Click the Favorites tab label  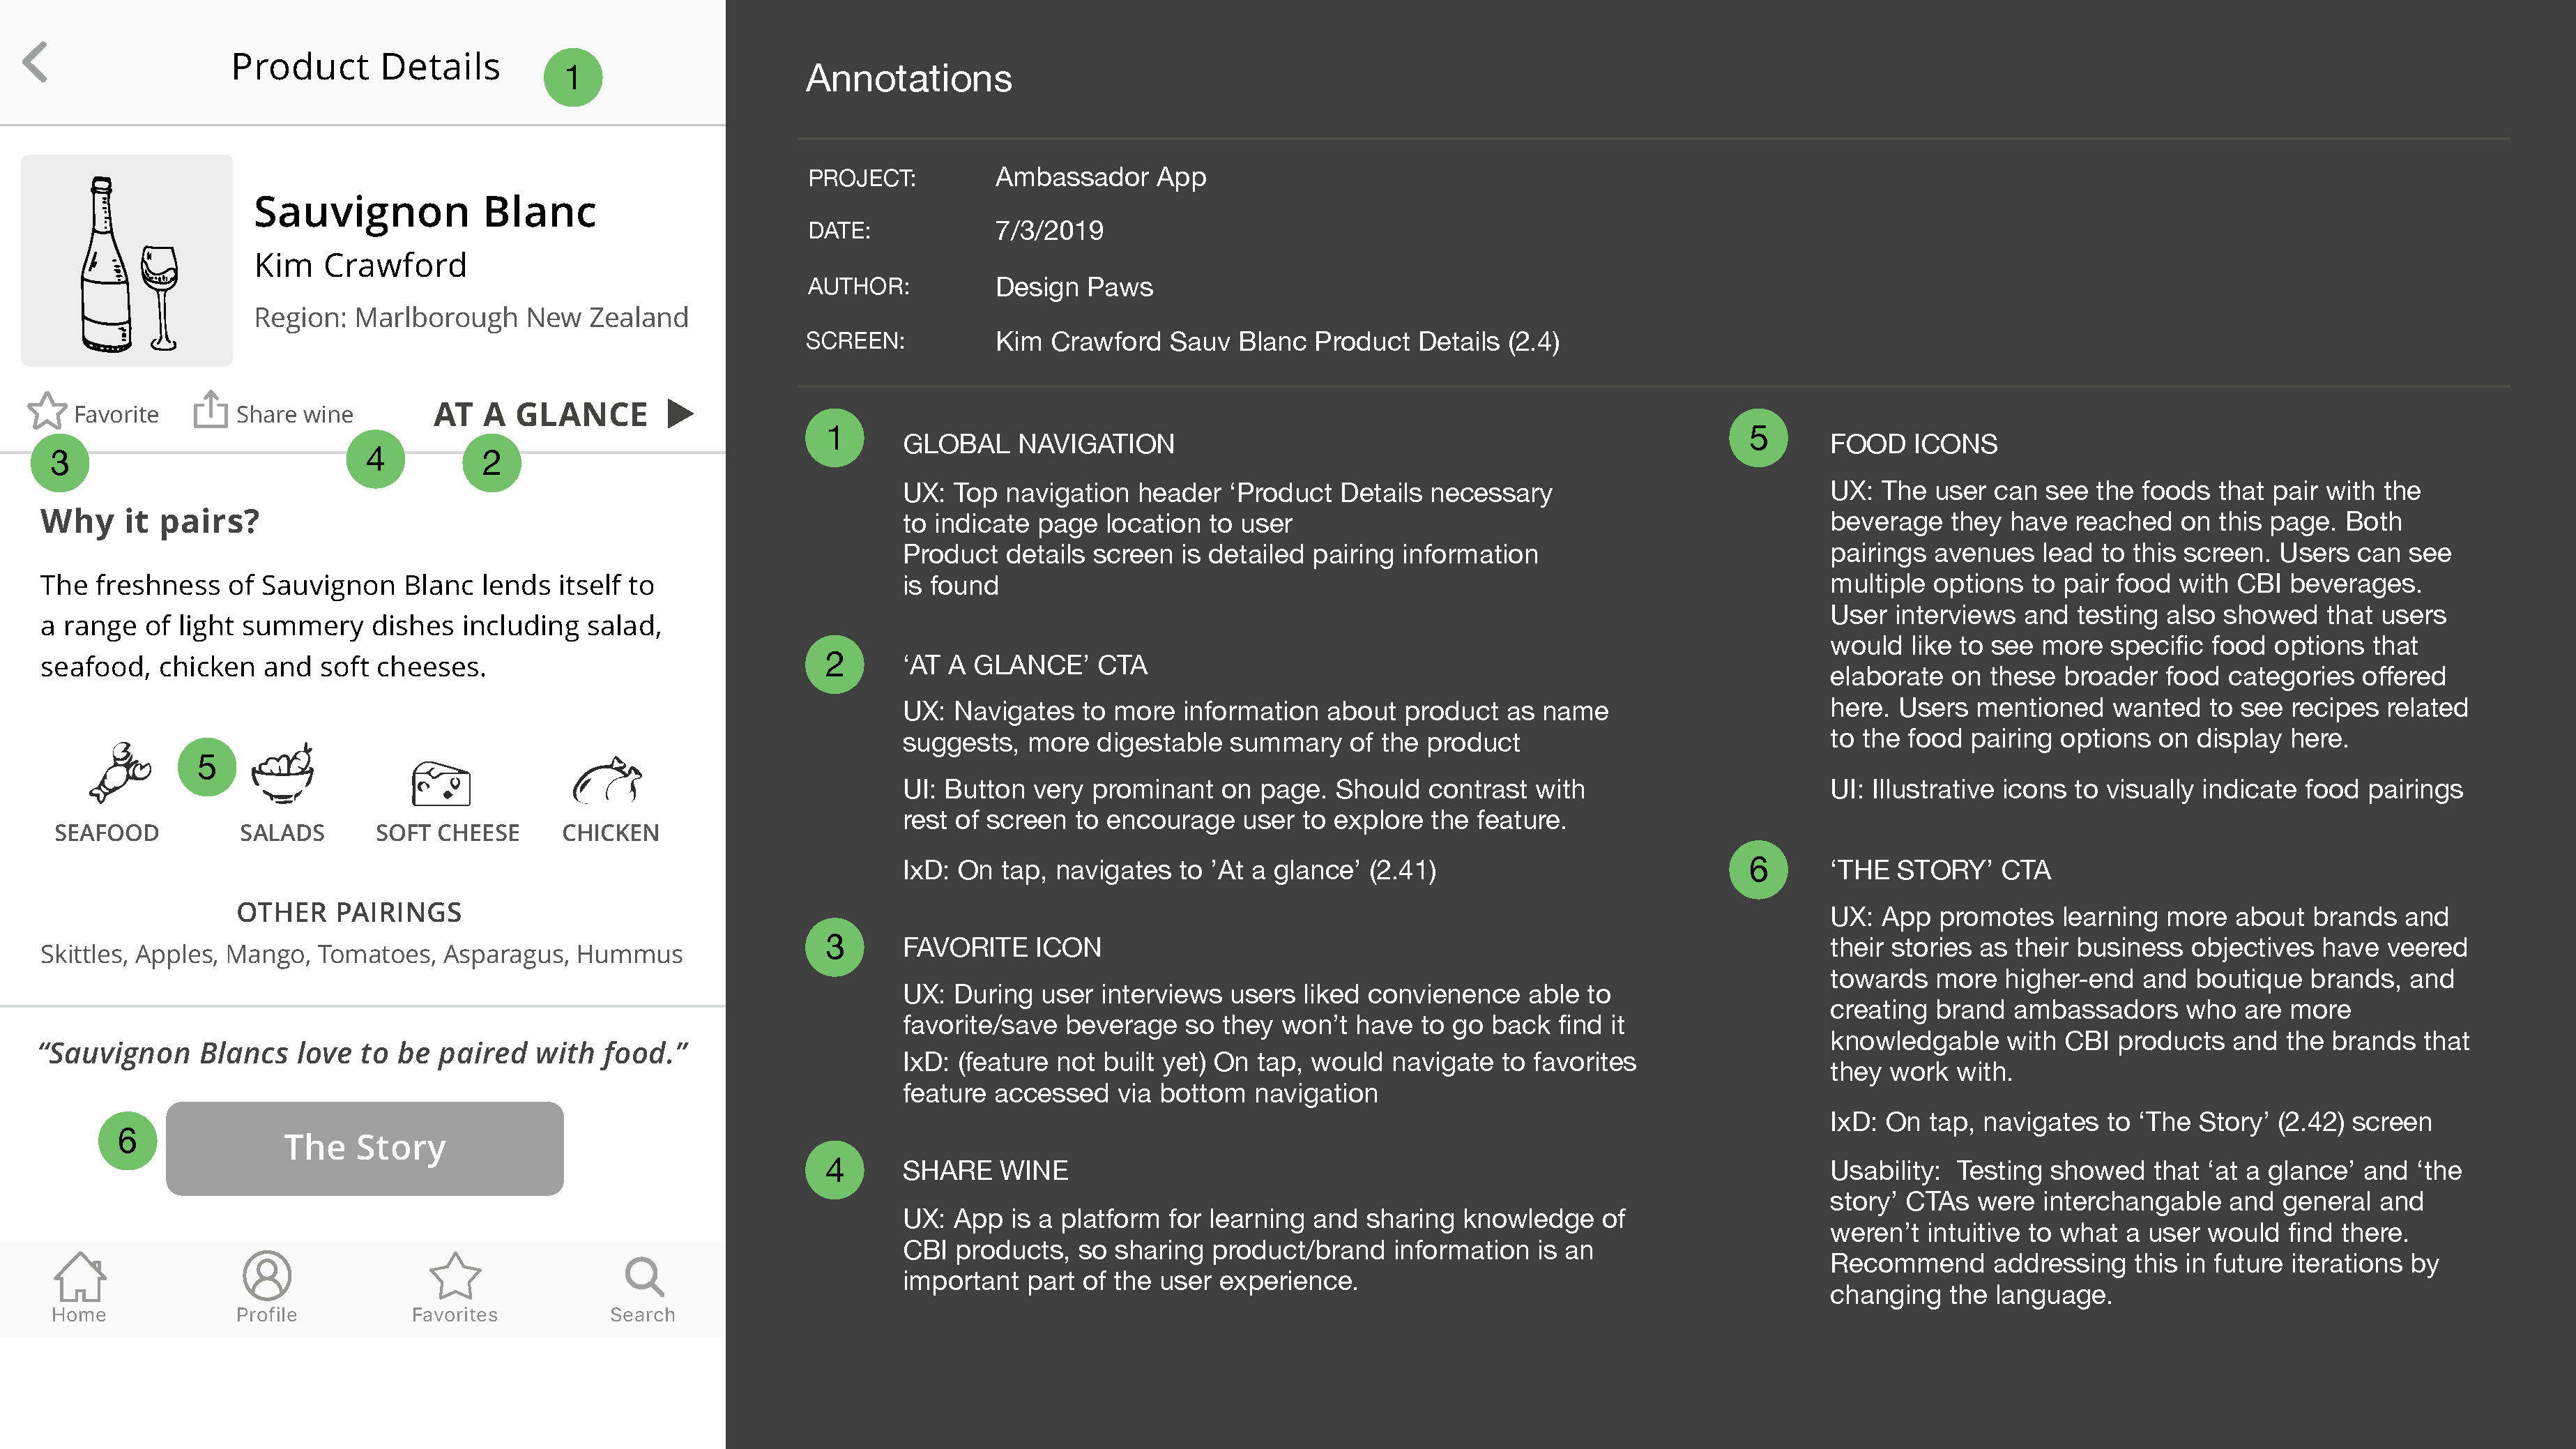click(455, 1314)
